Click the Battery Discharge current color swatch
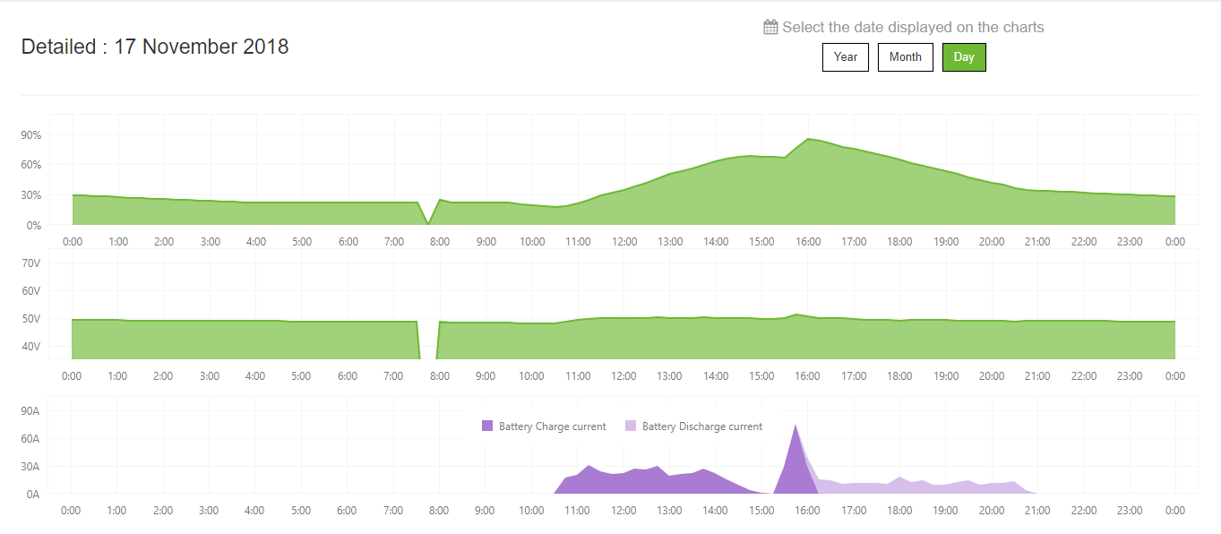Image resolution: width=1221 pixels, height=534 pixels. click(631, 426)
